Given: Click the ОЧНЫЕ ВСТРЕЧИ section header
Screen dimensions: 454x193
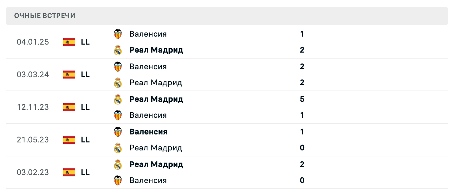Looking at the screenshot, I should click(x=44, y=15).
